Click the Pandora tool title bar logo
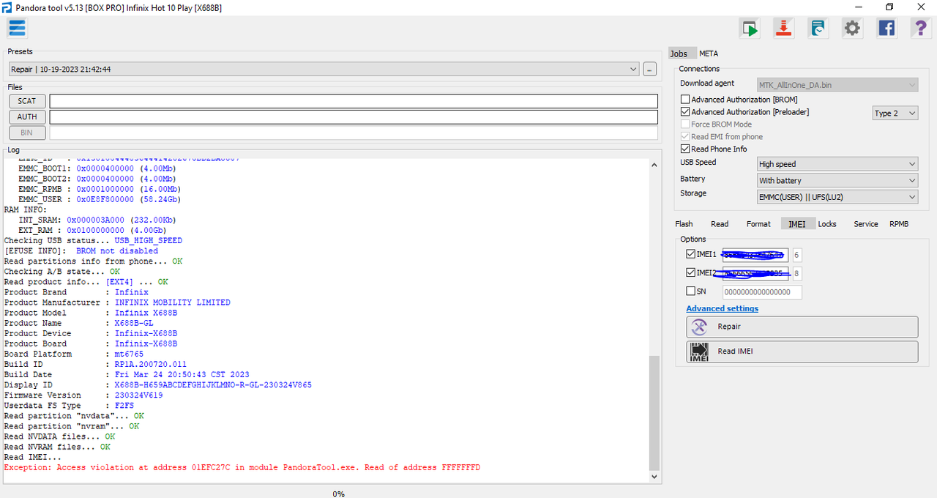The width and height of the screenshot is (937, 498). pos(7,7)
